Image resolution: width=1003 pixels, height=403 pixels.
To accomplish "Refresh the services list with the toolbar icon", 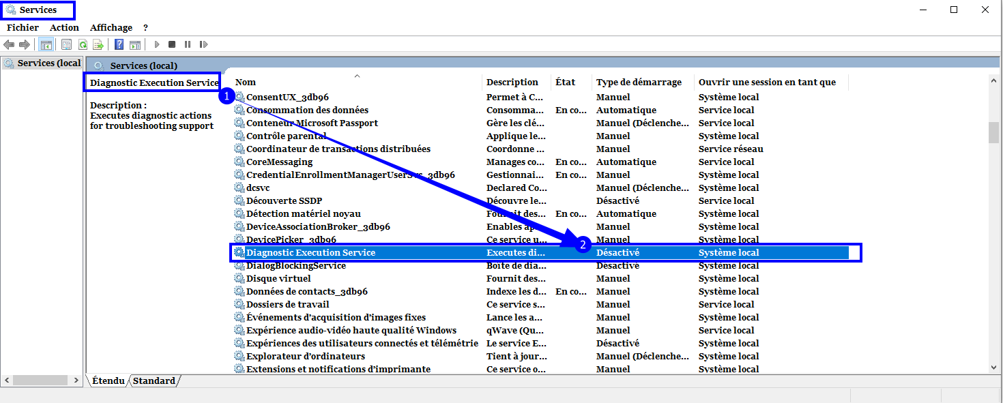I will coord(83,44).
